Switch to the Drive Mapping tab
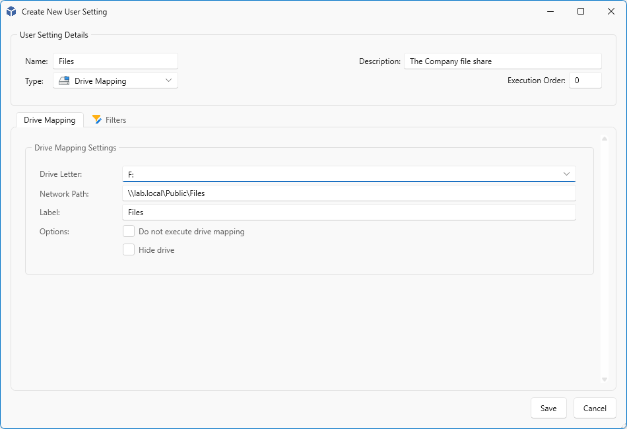 coord(49,120)
